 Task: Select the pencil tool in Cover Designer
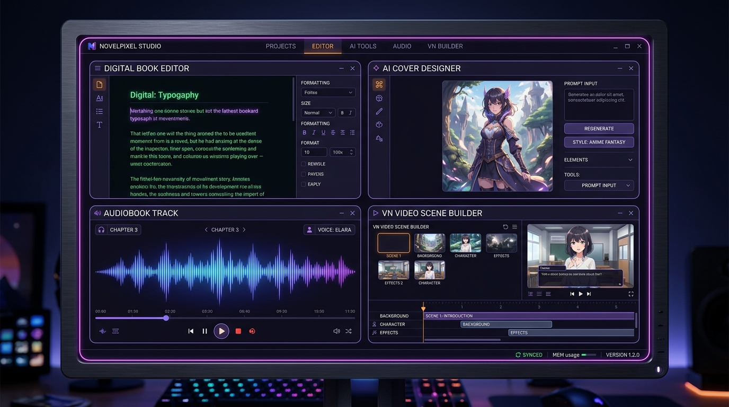coord(379,111)
